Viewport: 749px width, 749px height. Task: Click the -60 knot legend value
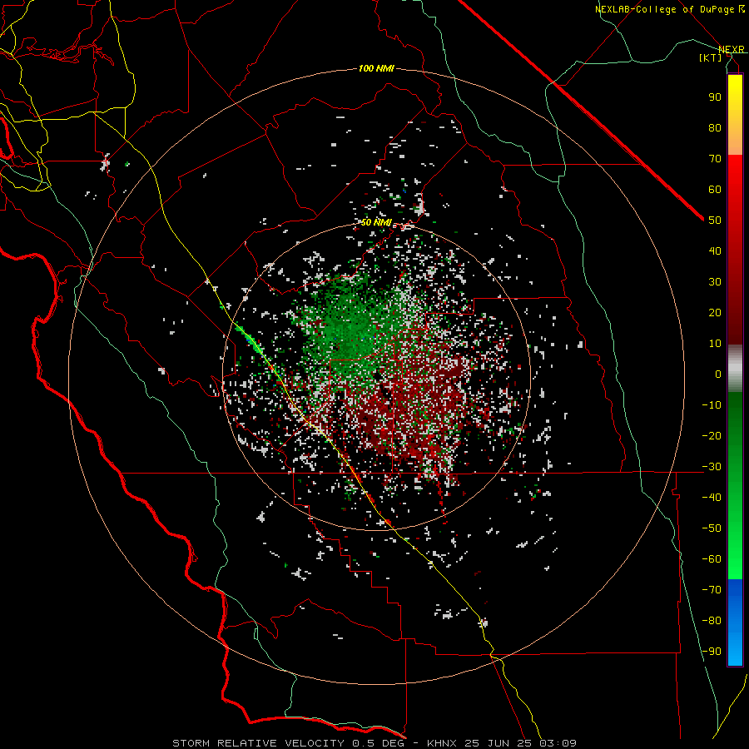coord(712,559)
